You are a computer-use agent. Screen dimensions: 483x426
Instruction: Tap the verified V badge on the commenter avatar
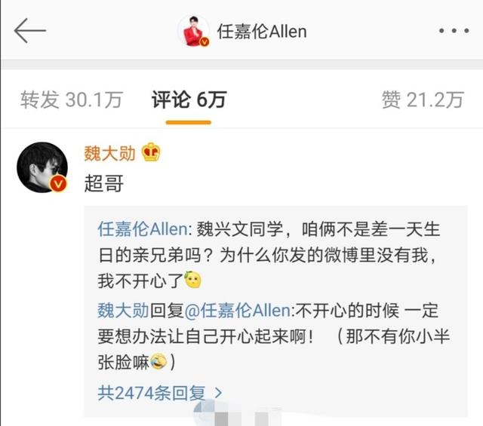58,184
